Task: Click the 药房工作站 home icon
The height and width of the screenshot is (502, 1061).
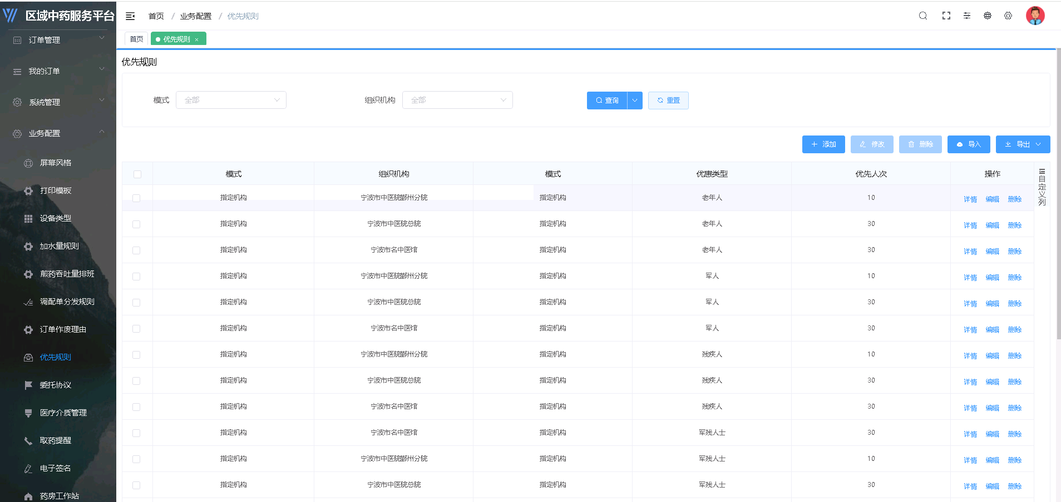Action: pyautogui.click(x=28, y=496)
